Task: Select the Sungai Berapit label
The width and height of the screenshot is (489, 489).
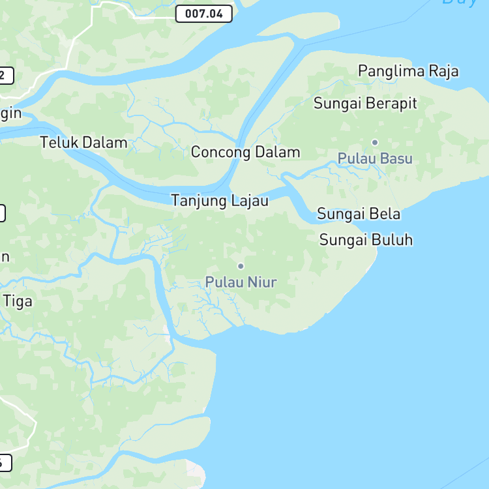Action: [x=365, y=103]
